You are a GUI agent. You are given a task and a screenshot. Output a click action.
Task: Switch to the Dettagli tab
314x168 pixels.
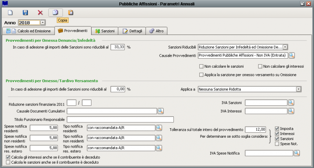[132, 31]
